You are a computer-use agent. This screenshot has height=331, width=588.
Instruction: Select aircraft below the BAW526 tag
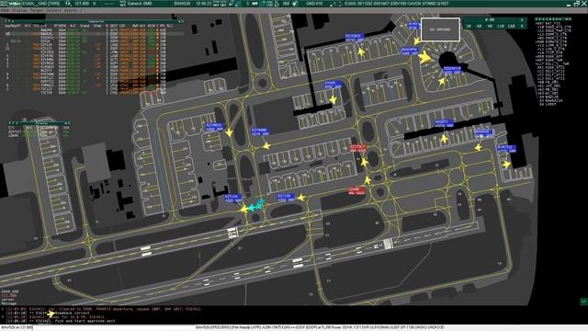point(478,147)
